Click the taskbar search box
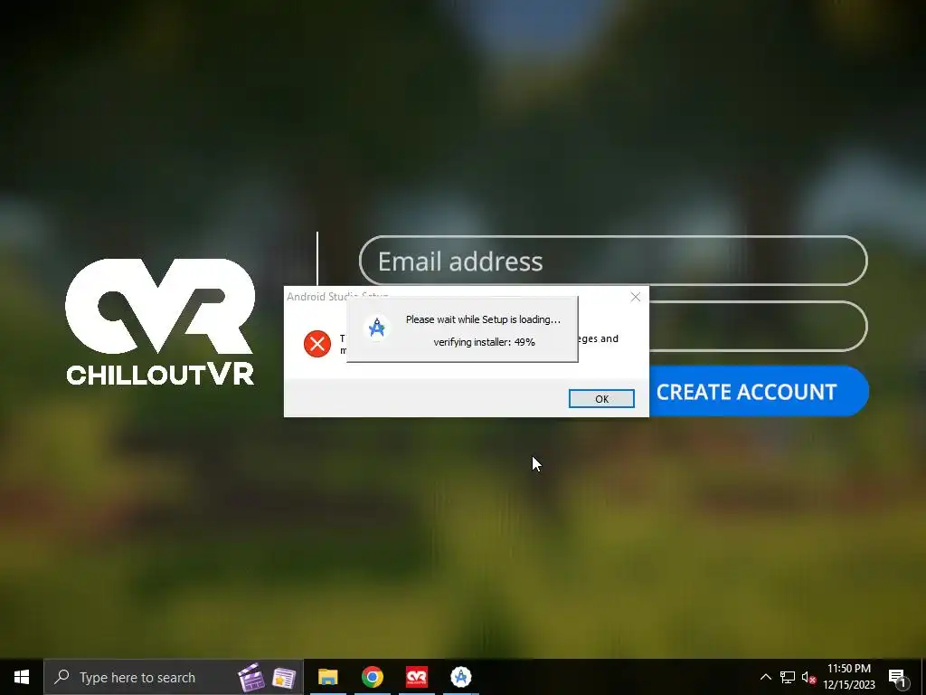This screenshot has width=926, height=695. (174, 677)
